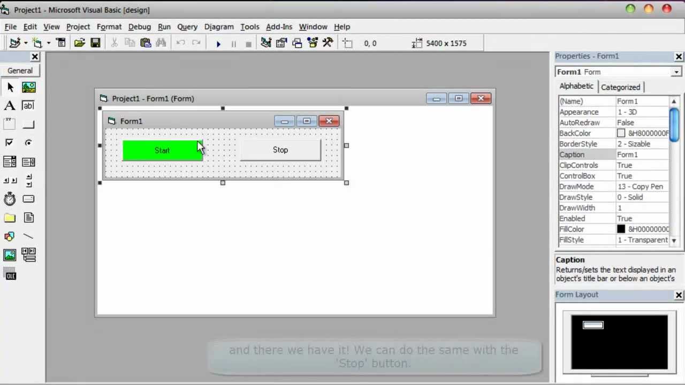
Task: Select the BorderStyle property row
Action: coord(613,144)
